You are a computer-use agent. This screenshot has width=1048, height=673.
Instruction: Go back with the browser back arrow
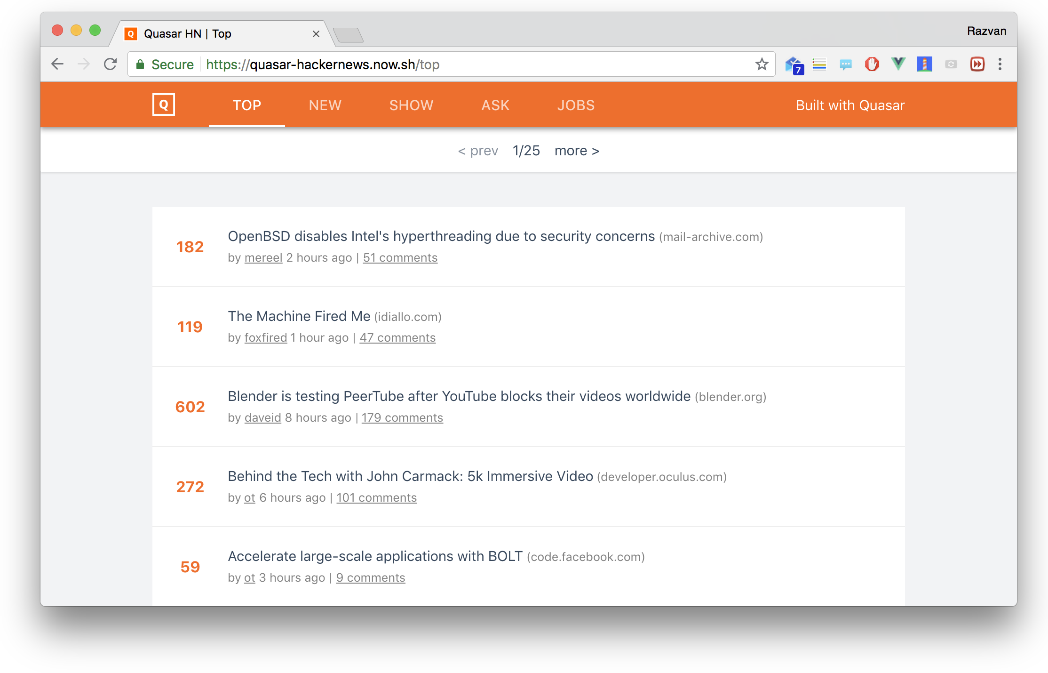pos(57,64)
